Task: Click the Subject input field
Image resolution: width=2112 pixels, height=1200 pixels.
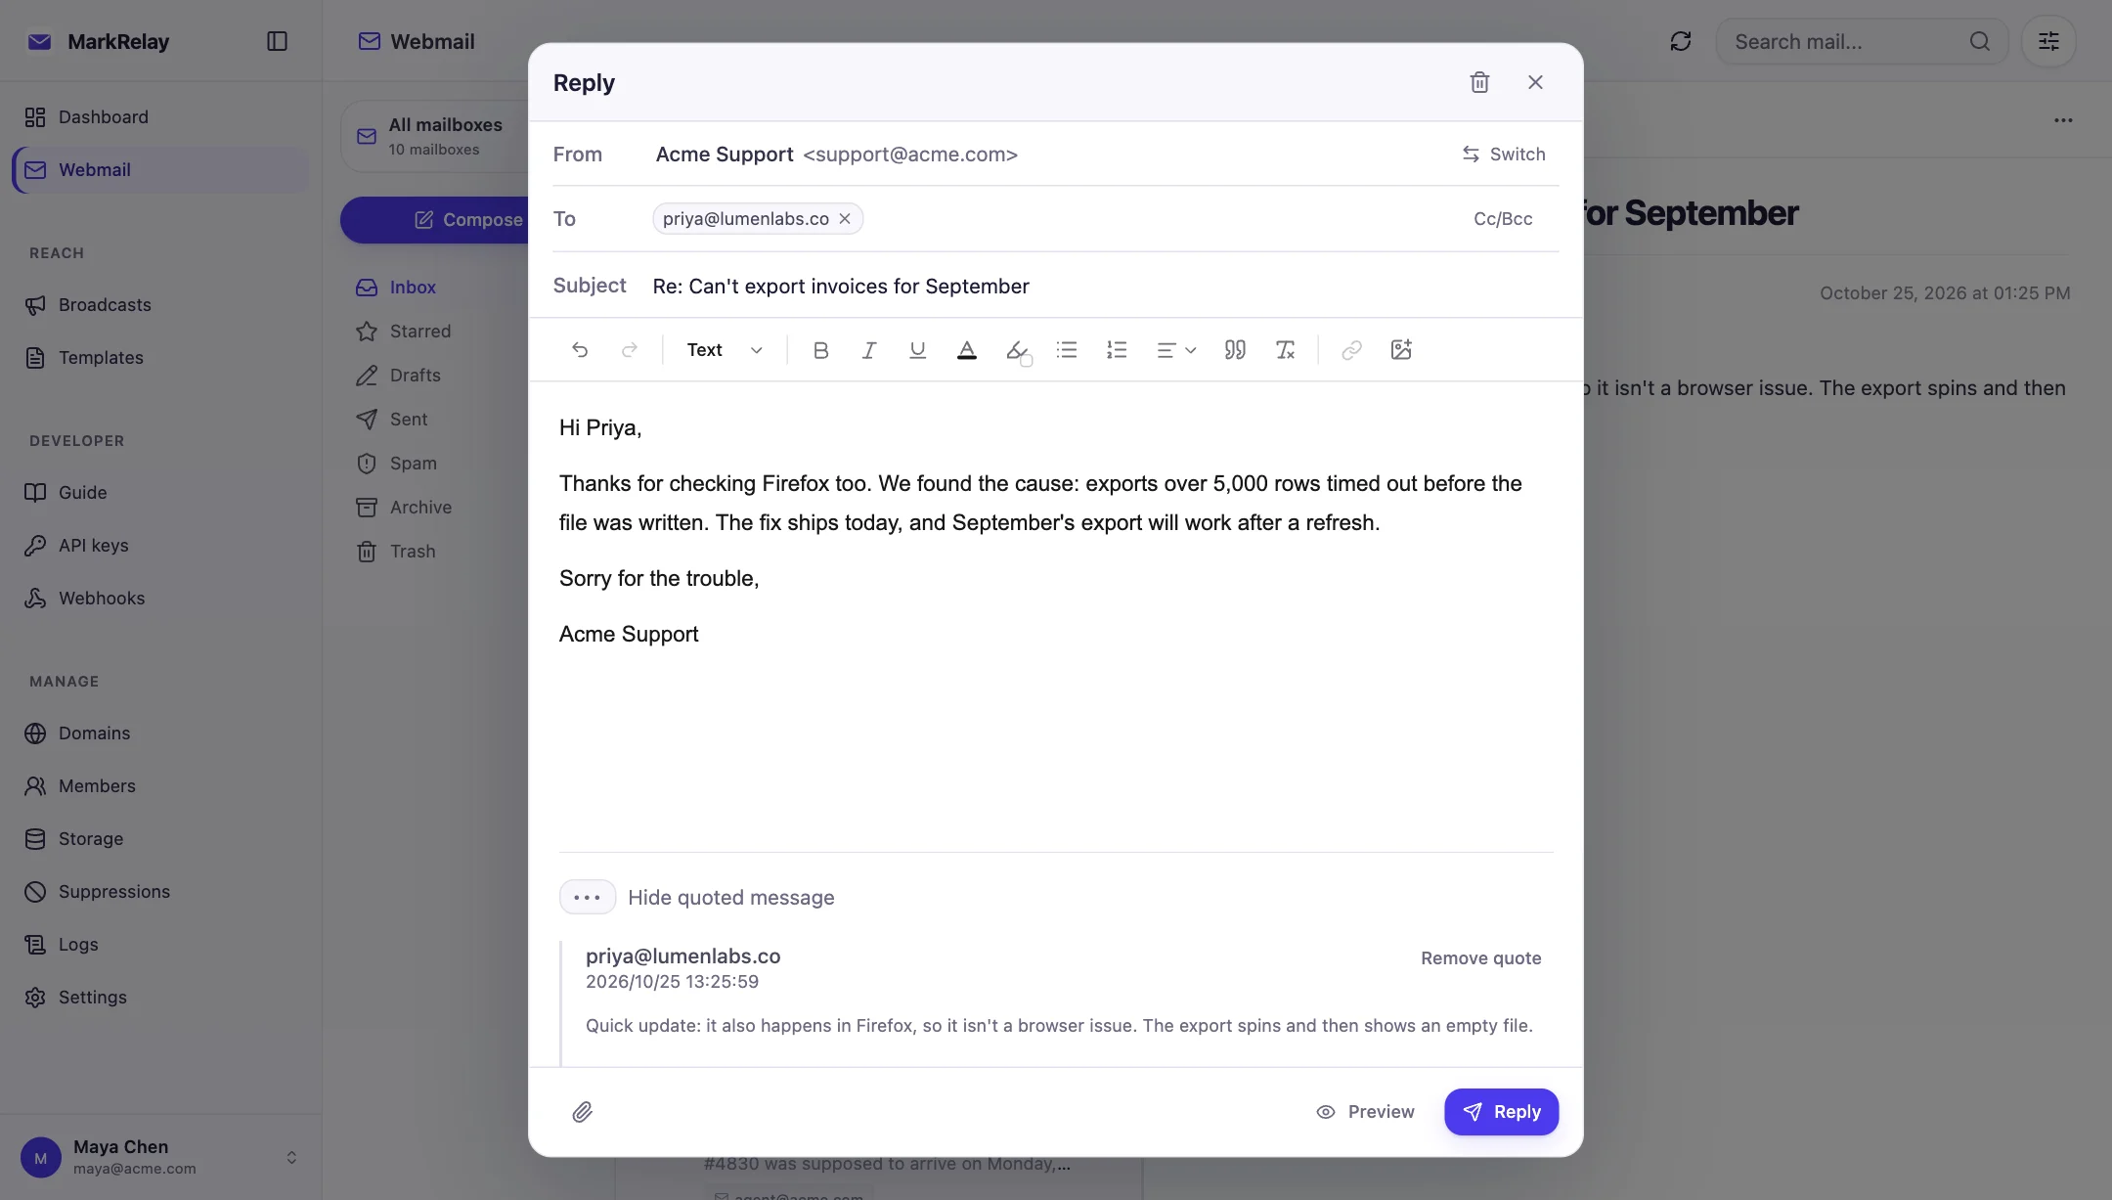Action: [1105, 287]
